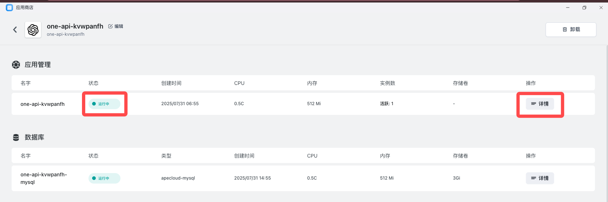The image size is (608, 202).
Task: Open 详情 for the one-api-kvwpanfh-mysql database
Action: [540, 178]
